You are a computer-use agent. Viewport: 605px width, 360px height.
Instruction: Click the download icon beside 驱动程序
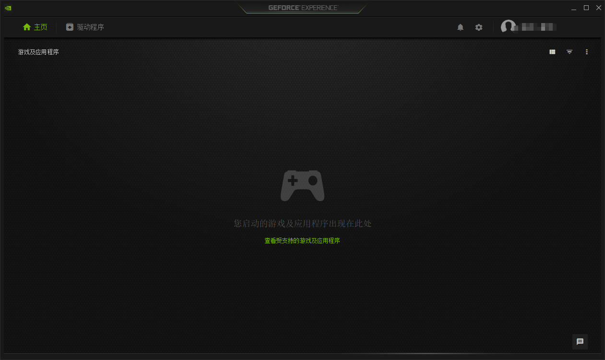pyautogui.click(x=70, y=27)
